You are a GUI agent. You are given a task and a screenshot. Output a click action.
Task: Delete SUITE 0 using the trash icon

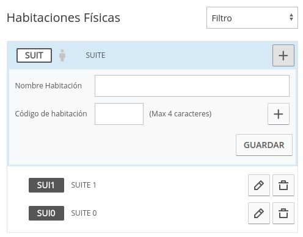(x=283, y=213)
